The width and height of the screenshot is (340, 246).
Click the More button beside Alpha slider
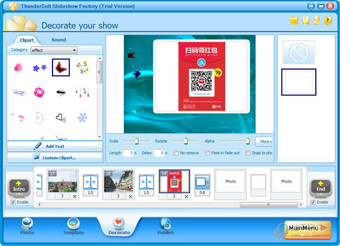point(264,141)
